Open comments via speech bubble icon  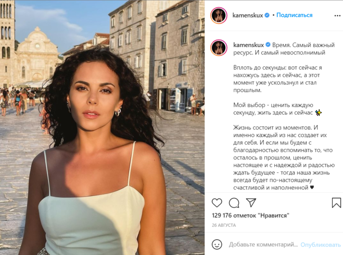[x=234, y=203]
